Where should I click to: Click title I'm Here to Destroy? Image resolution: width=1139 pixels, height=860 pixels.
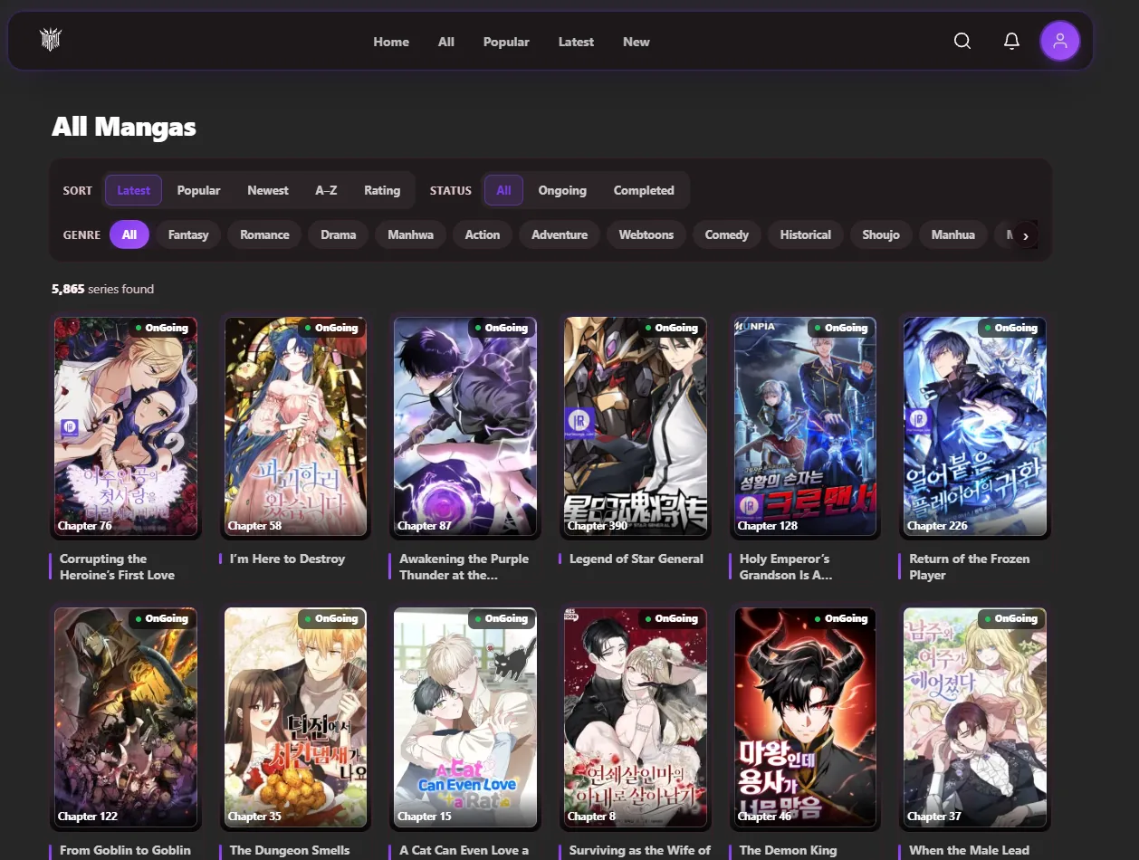(287, 559)
